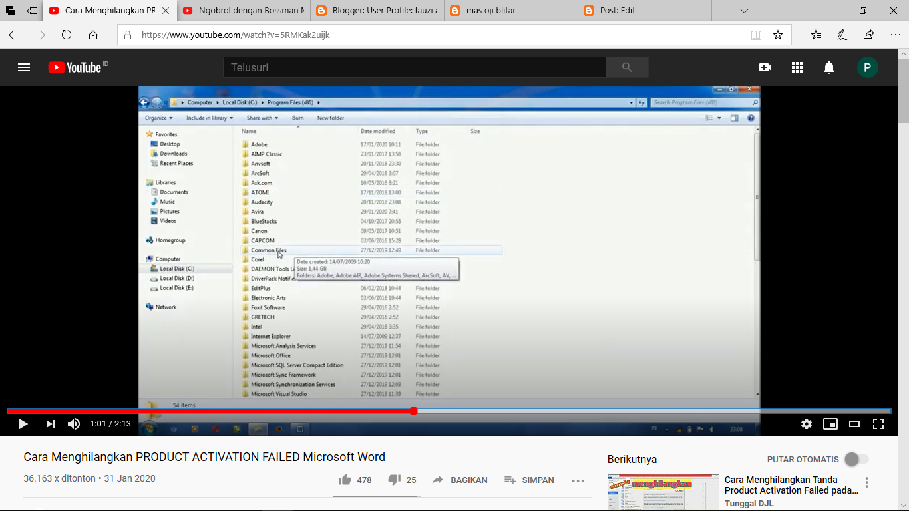
Task: Refresh the page
Action: coord(67,35)
